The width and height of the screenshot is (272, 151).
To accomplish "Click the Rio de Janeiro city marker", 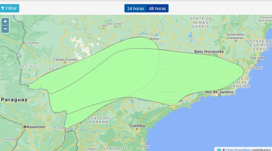I will (x=219, y=95).
